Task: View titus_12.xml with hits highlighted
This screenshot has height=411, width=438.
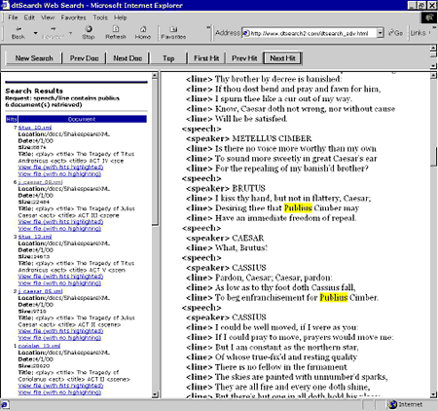Action: tap(60, 277)
